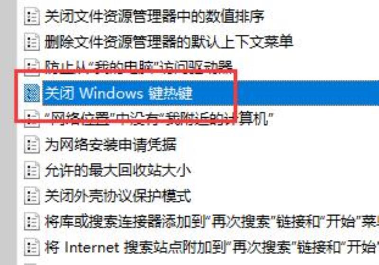Open 允许的最大回收站大小 policy

tap(117, 170)
